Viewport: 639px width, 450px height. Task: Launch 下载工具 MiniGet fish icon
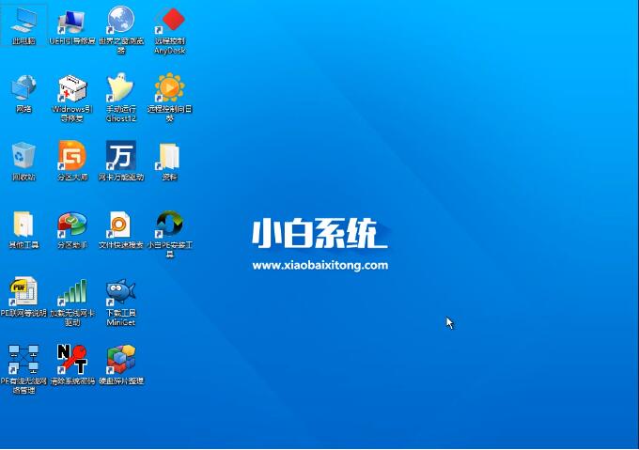point(120,291)
